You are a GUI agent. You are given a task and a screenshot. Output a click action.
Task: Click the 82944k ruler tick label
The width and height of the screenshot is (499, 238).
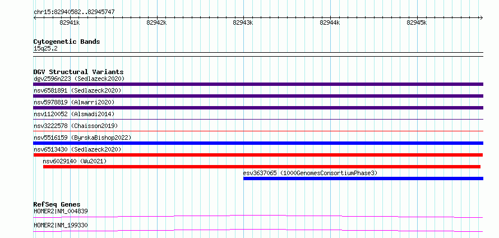pos(330,22)
